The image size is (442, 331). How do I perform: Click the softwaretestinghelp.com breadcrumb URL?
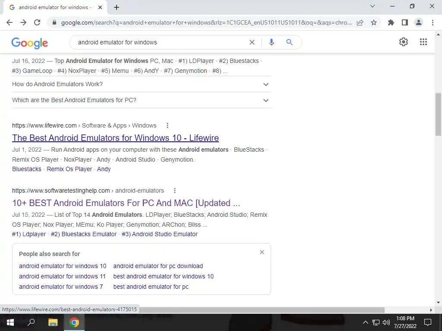click(88, 190)
